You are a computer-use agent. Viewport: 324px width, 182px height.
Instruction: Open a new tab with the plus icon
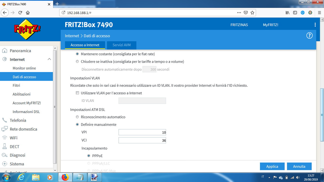(57, 4)
